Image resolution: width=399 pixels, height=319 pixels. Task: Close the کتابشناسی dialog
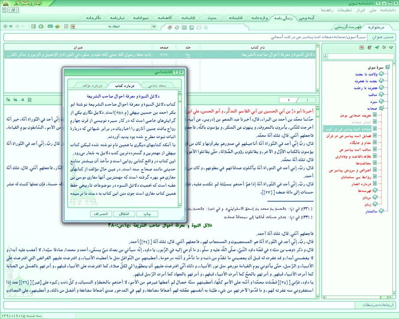tap(182, 72)
